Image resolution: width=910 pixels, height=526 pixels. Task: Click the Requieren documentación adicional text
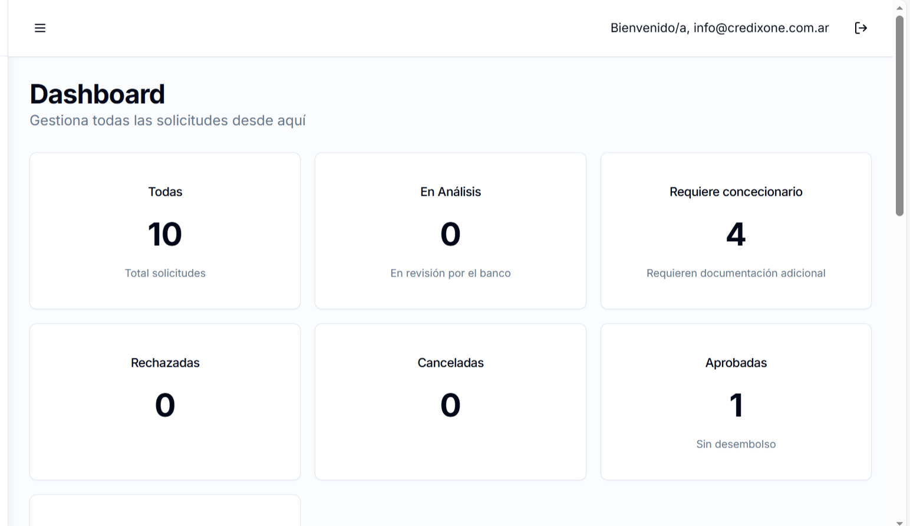click(736, 272)
